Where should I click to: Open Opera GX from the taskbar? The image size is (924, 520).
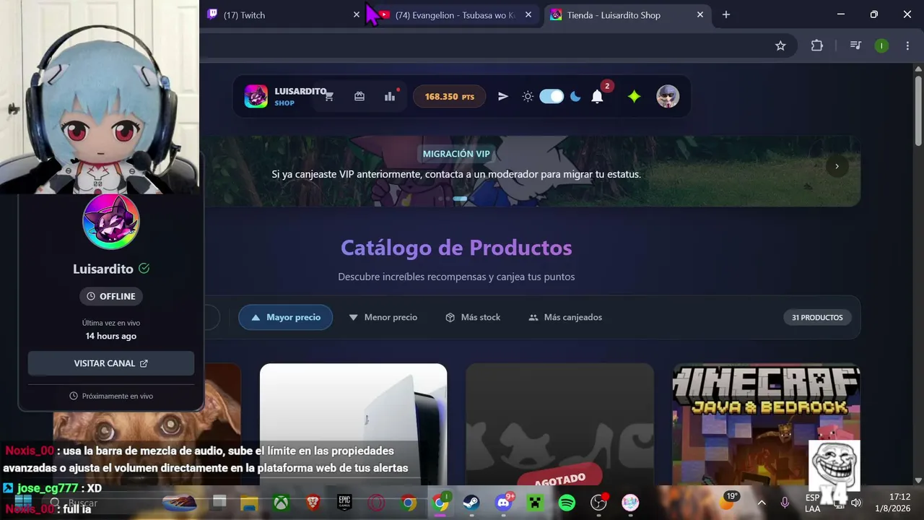click(x=376, y=503)
